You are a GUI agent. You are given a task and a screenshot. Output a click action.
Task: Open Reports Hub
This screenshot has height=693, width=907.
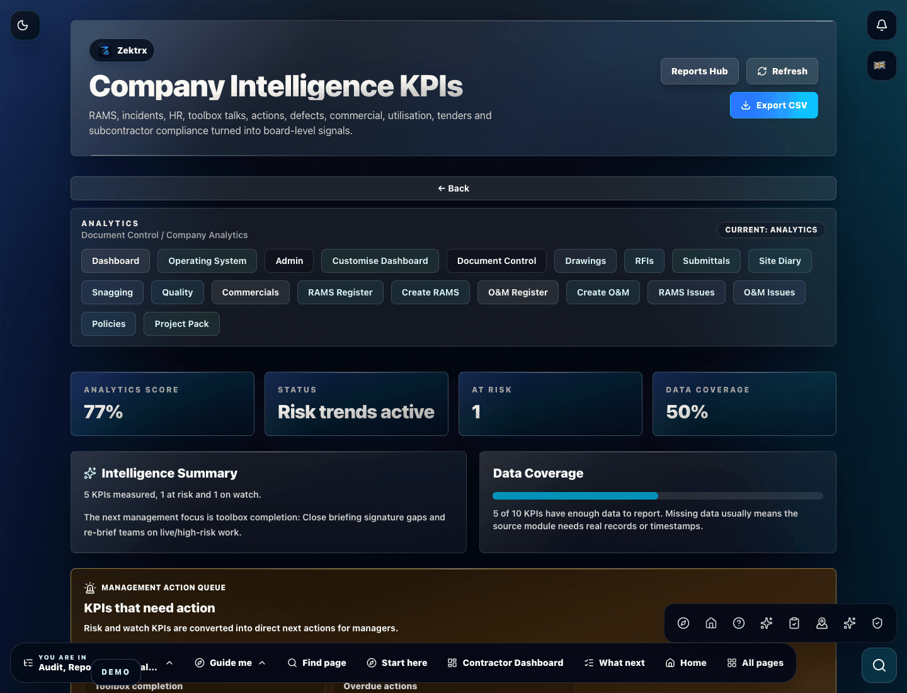click(699, 71)
